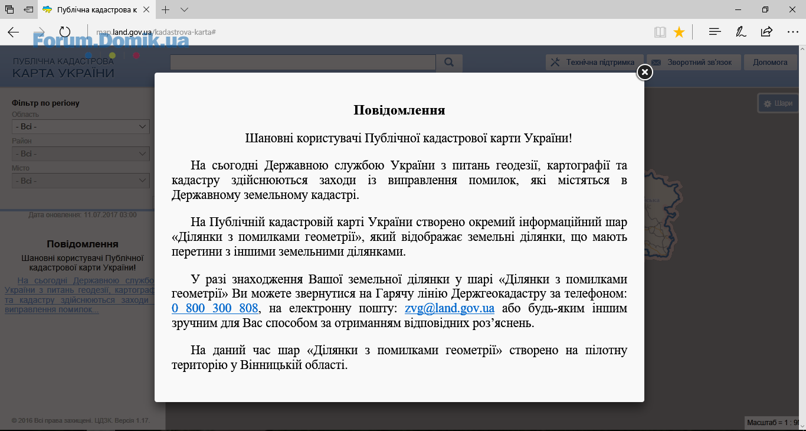
Task: Click the tabs aside icon
Action: (x=9, y=9)
